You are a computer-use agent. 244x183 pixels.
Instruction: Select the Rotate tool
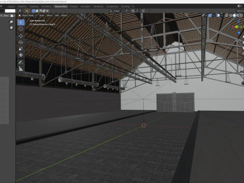coord(21,42)
